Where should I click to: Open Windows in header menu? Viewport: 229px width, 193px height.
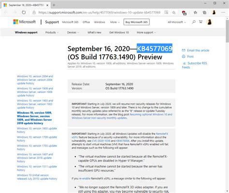(100, 22)
